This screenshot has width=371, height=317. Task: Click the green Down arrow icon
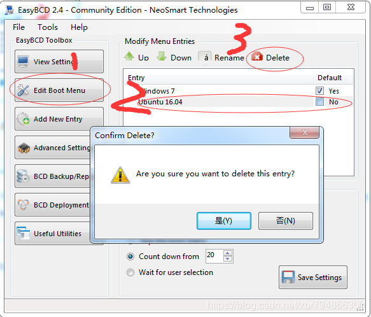(162, 57)
